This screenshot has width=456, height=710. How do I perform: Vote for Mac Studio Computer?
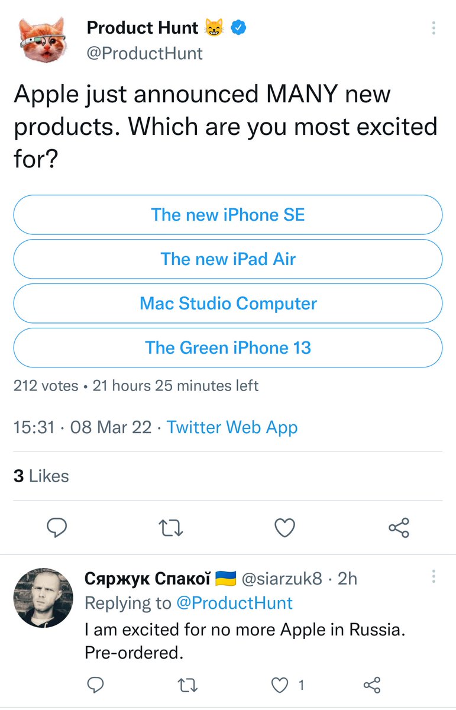(x=228, y=304)
